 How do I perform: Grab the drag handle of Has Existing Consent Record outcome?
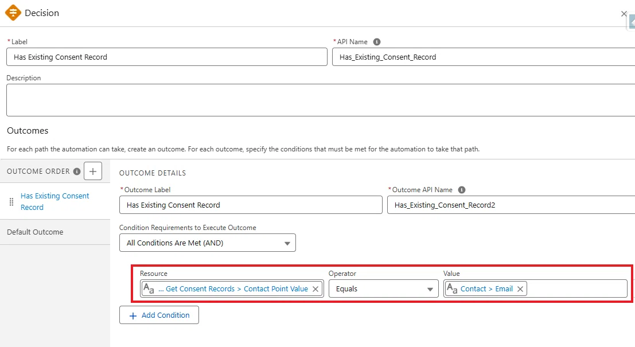11,202
